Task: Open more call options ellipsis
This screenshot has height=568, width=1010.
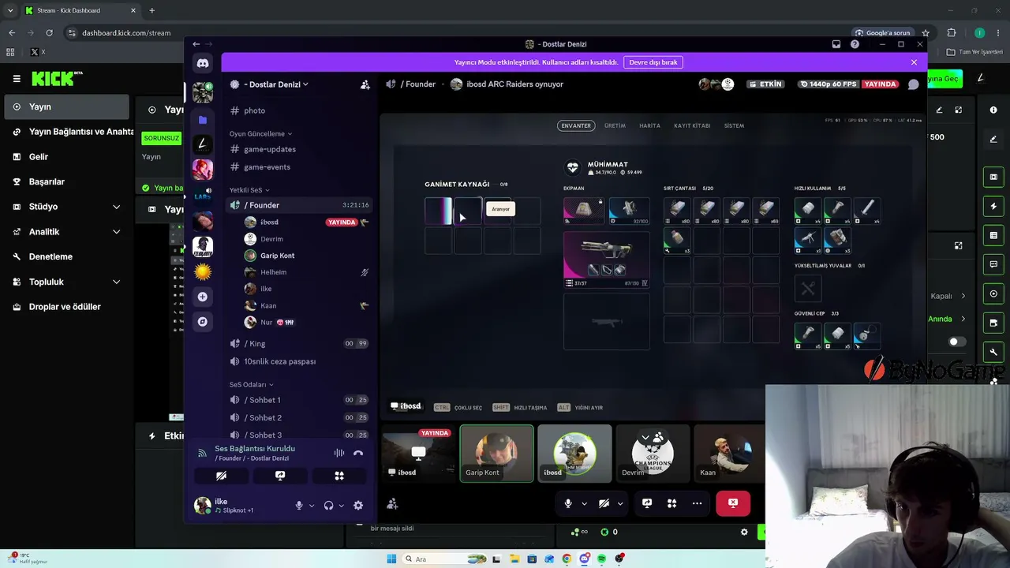Action: pyautogui.click(x=697, y=503)
